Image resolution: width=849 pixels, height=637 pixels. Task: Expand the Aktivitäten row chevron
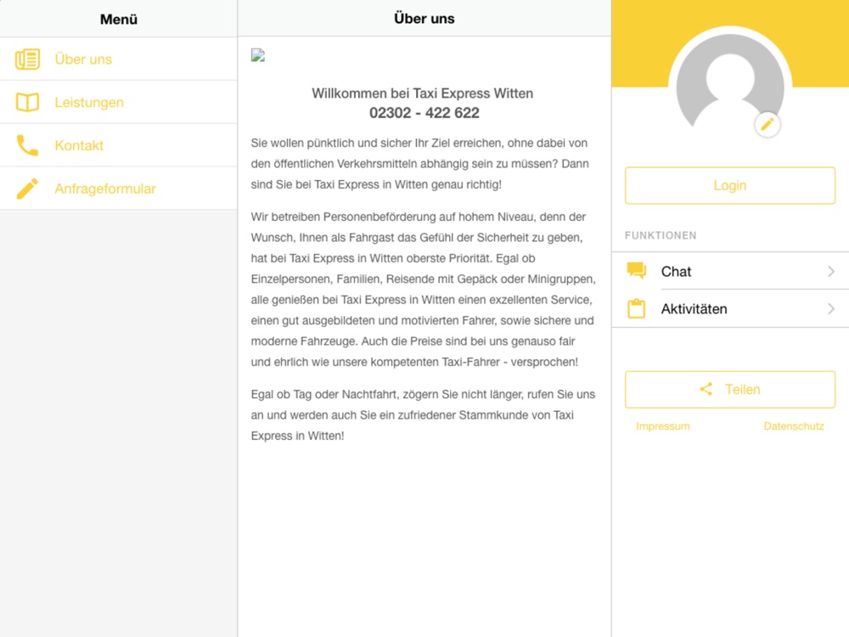point(831,309)
